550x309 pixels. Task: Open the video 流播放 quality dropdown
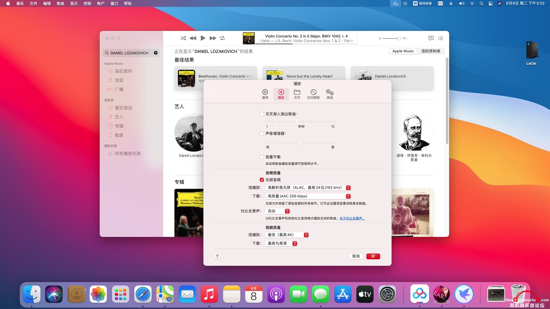point(287,235)
